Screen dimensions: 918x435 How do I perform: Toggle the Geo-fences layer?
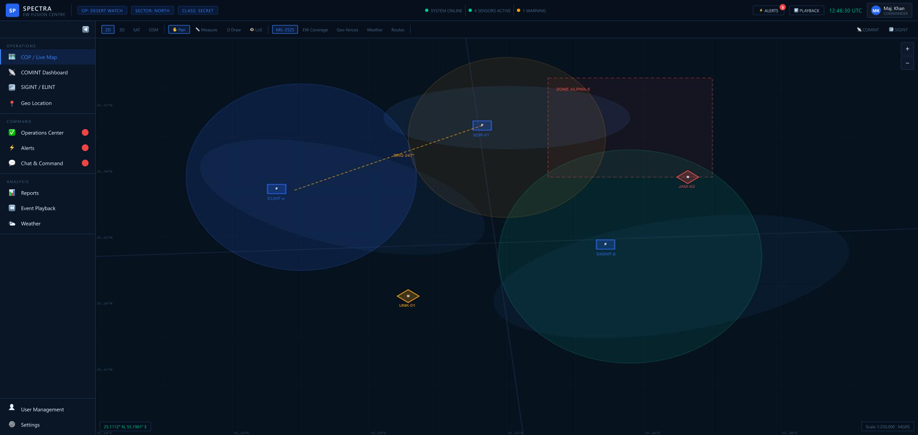pyautogui.click(x=347, y=30)
